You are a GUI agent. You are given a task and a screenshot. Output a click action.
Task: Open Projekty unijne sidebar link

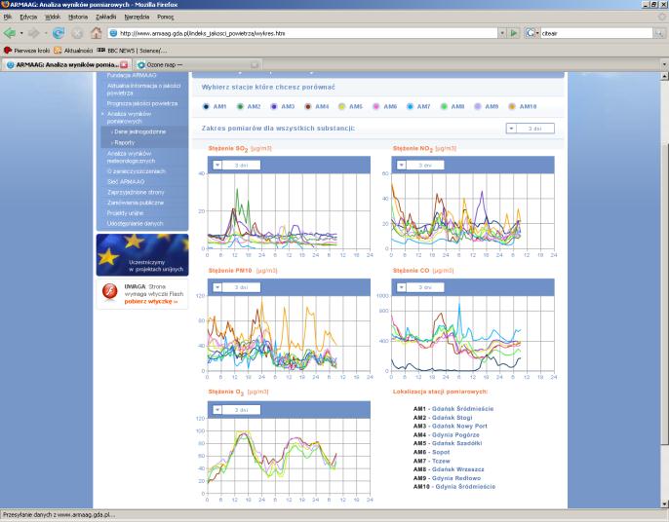[125, 212]
